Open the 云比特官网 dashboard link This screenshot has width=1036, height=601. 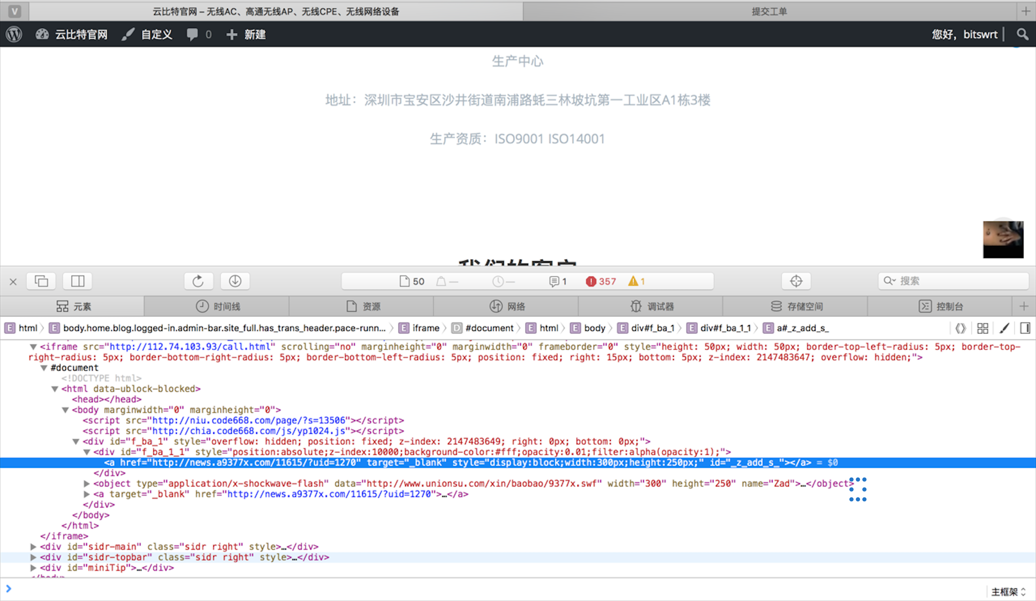72,34
